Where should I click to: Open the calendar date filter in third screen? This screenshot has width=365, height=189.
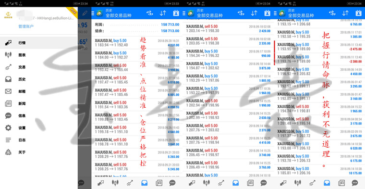point(267,13)
